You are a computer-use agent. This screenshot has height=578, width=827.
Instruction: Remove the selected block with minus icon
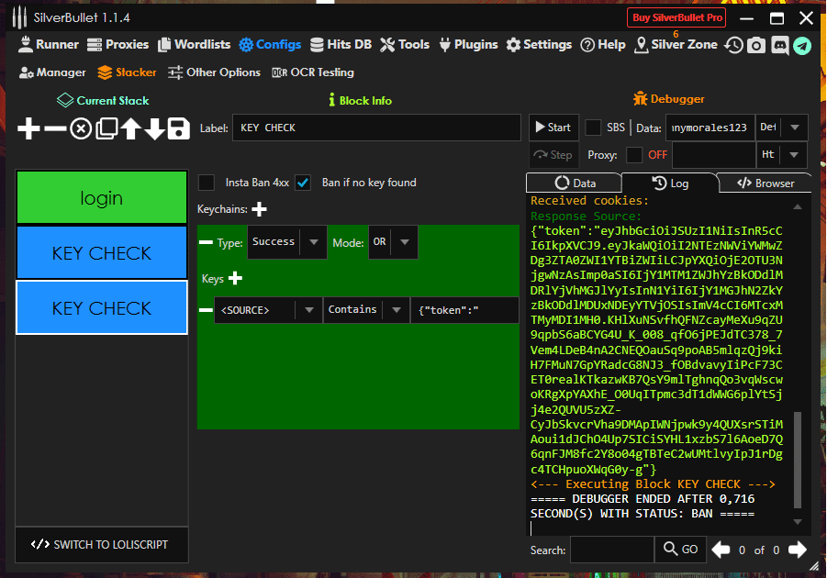[x=55, y=129]
